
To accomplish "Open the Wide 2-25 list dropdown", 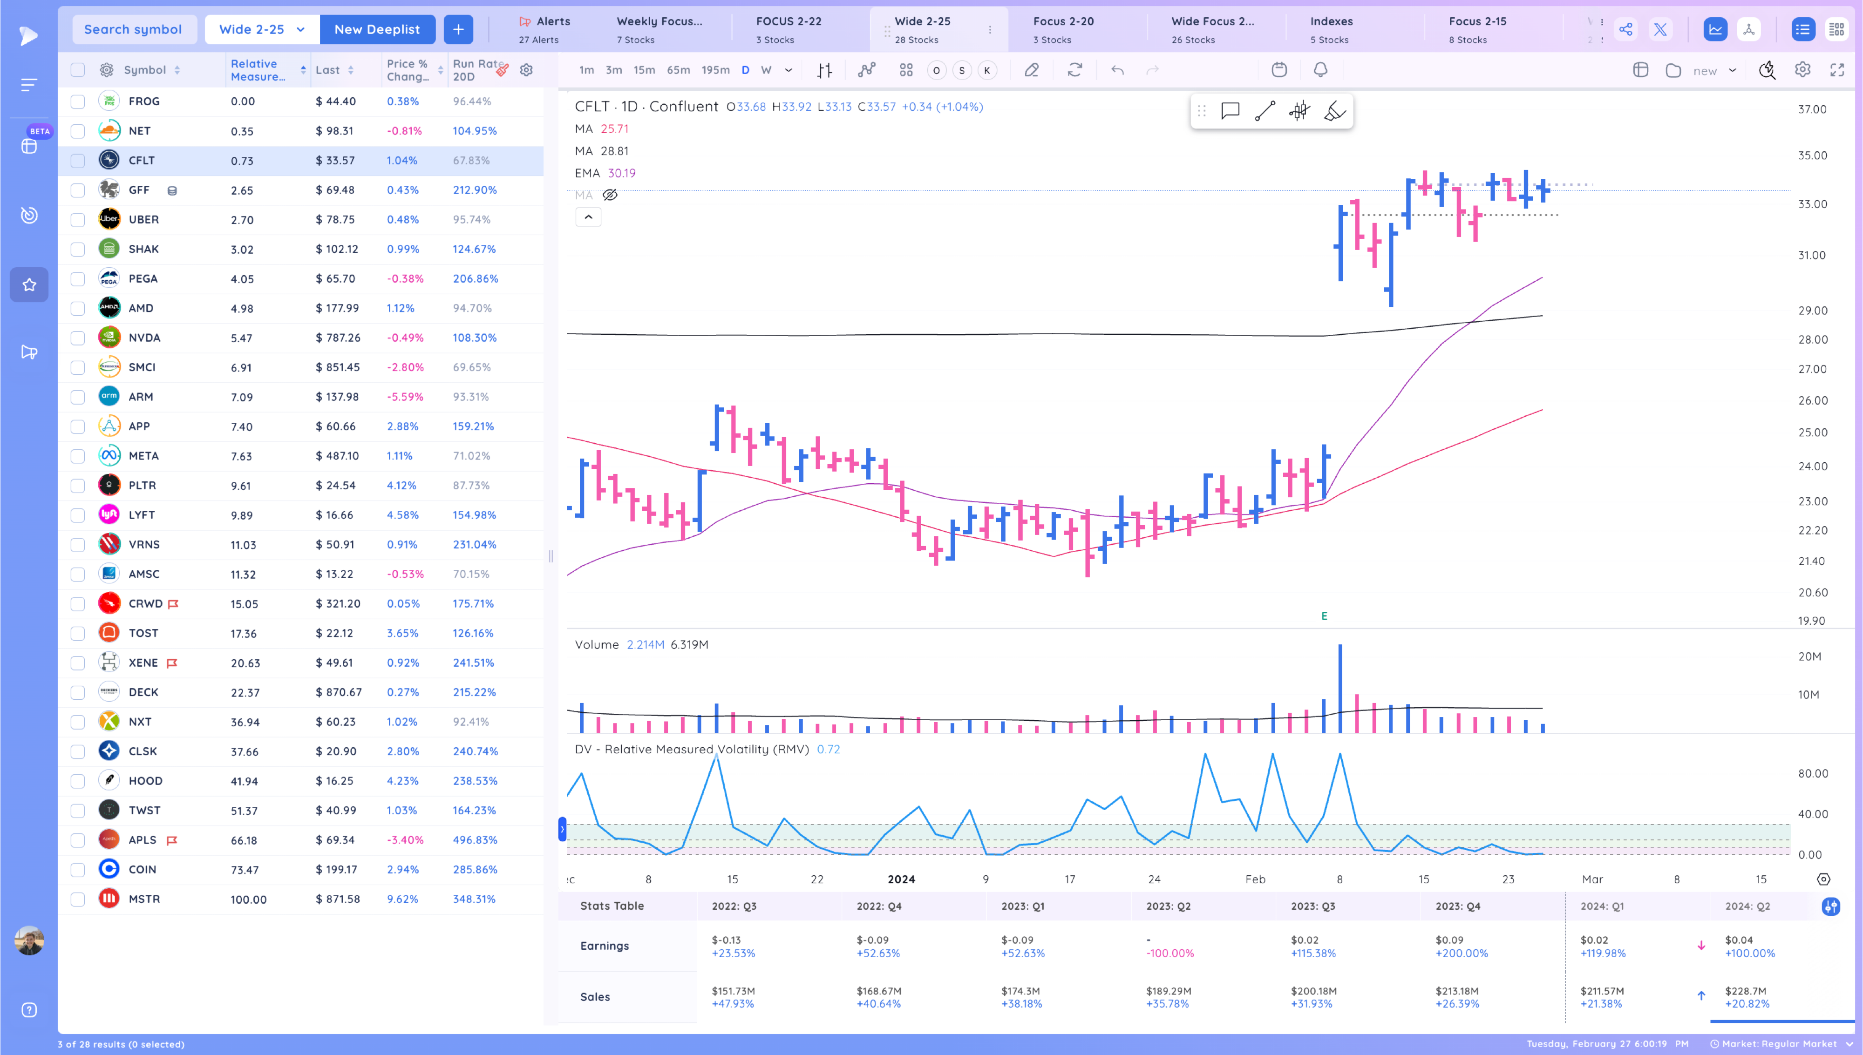I will pyautogui.click(x=262, y=30).
